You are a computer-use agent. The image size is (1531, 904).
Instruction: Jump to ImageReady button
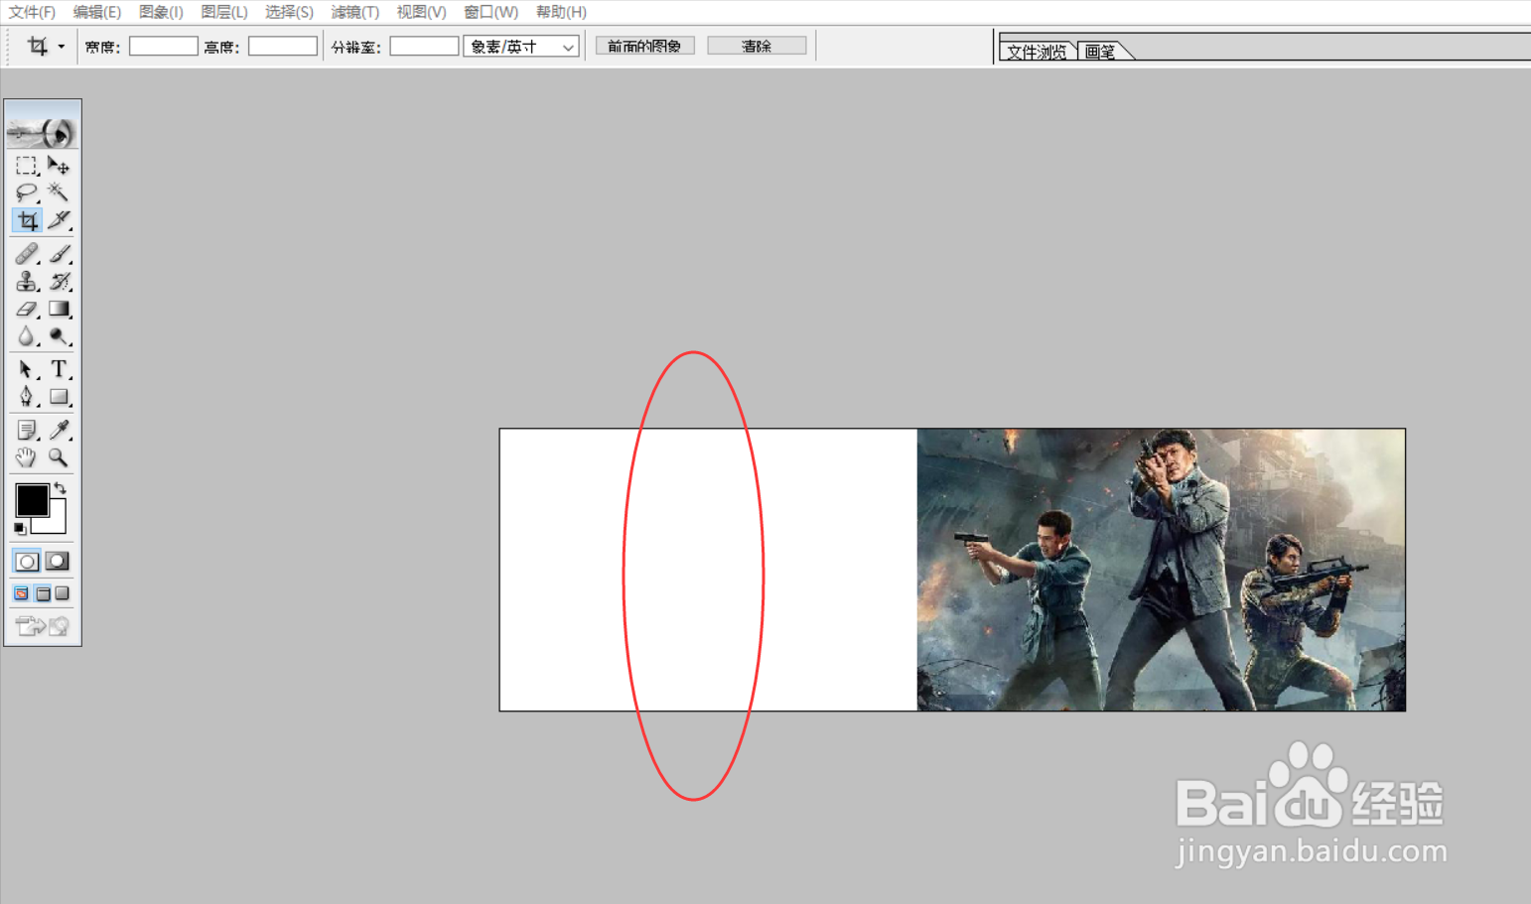point(43,626)
